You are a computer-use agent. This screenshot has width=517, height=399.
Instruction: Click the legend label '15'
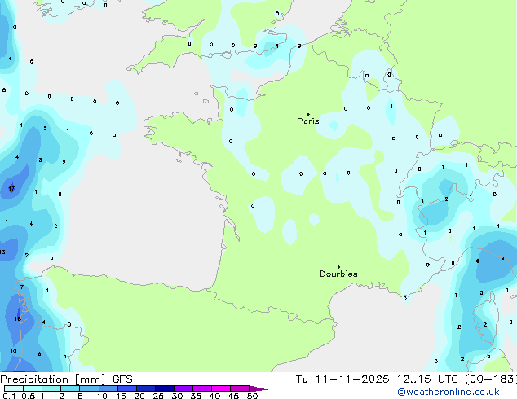point(121,396)
